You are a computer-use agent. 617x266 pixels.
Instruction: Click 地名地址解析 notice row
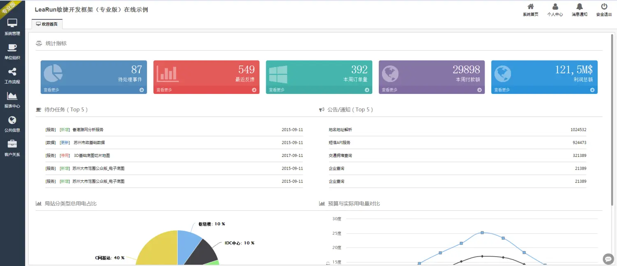(x=457, y=130)
